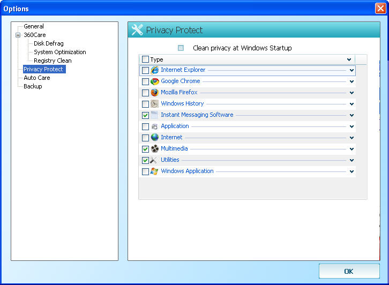Click the Instant Messaging Software label
The image size is (389, 285).
pos(197,115)
